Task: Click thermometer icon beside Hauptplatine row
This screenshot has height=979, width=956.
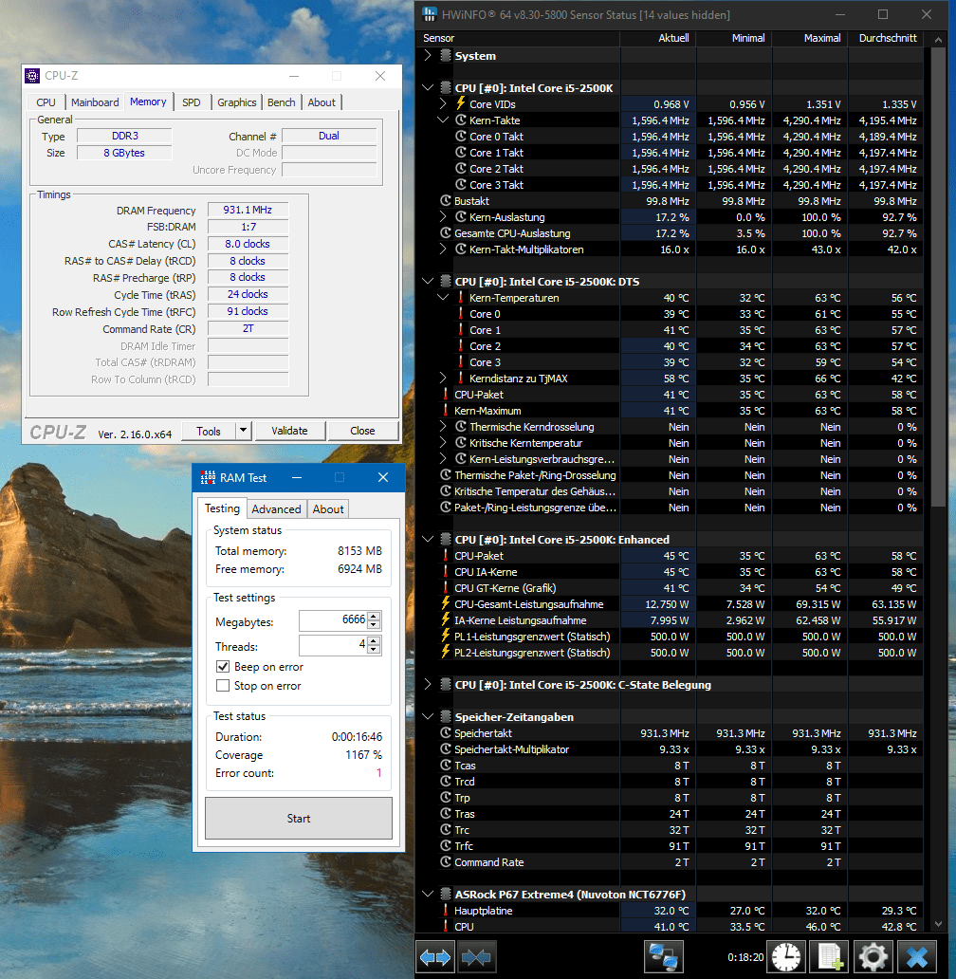Action: (x=446, y=910)
